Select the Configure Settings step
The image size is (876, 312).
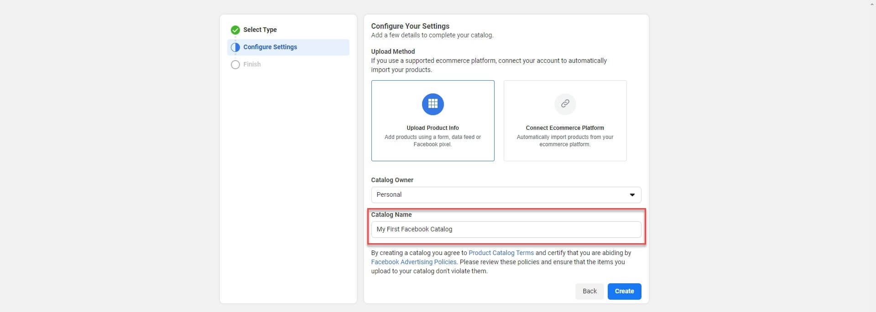[x=288, y=47]
